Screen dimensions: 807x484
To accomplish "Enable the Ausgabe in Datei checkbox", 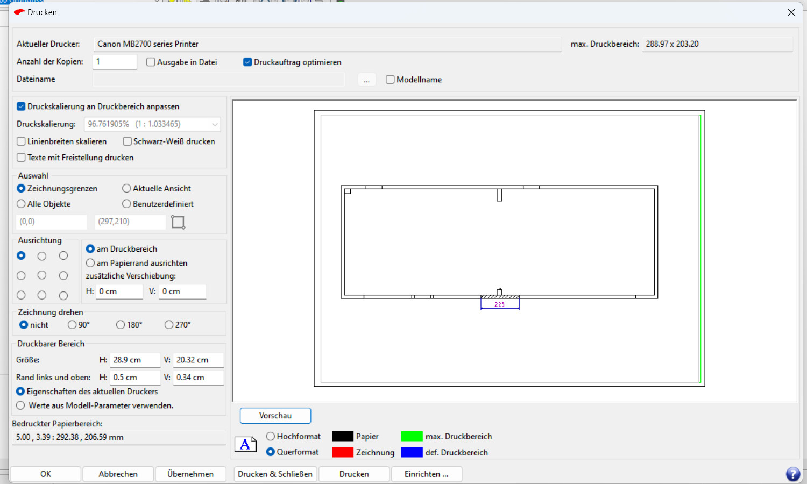I will click(151, 62).
